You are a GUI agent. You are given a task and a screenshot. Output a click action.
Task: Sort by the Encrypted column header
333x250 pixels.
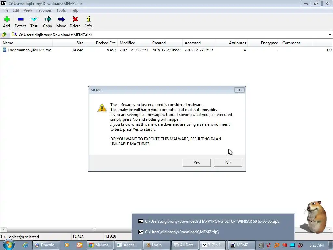click(x=264, y=43)
